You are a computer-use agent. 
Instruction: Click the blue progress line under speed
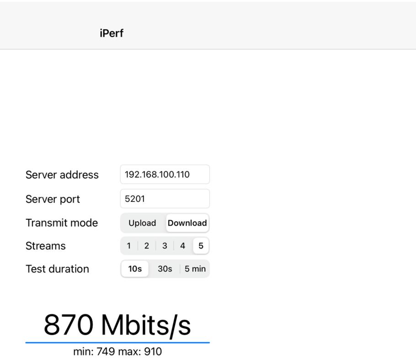coord(117,342)
